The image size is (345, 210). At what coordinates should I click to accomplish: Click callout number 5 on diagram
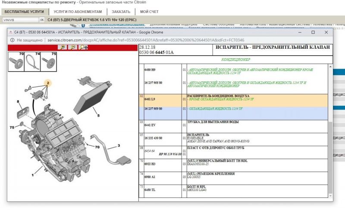pos(98,115)
